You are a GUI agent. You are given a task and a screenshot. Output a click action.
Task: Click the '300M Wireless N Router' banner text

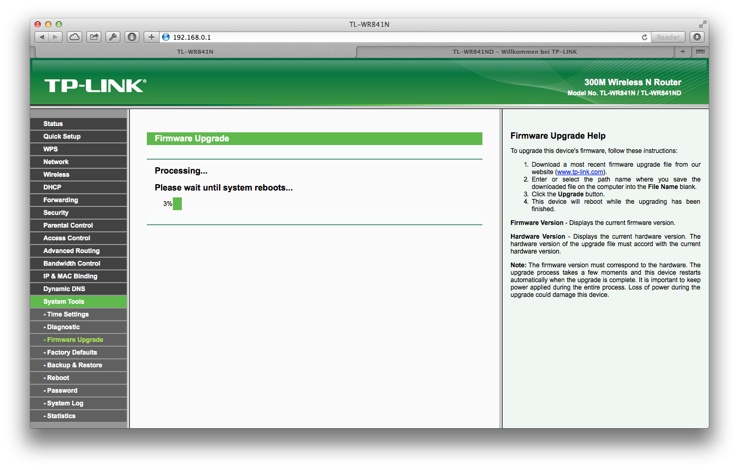click(x=632, y=83)
